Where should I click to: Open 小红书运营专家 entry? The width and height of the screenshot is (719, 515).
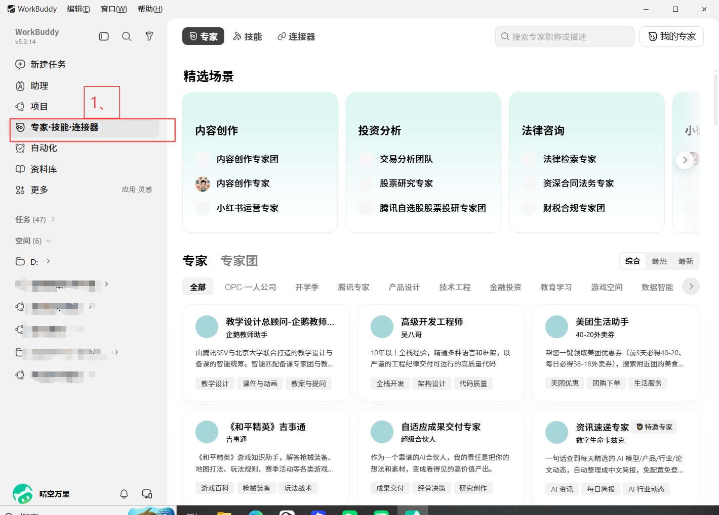(247, 208)
